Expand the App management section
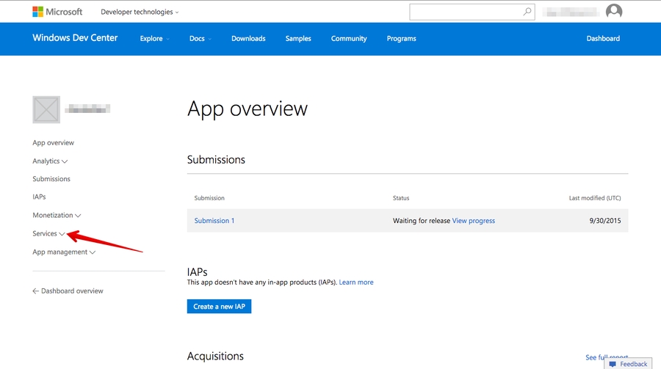 (64, 252)
